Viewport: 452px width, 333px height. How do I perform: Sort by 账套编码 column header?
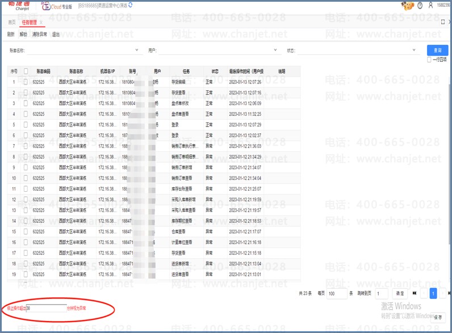point(44,71)
